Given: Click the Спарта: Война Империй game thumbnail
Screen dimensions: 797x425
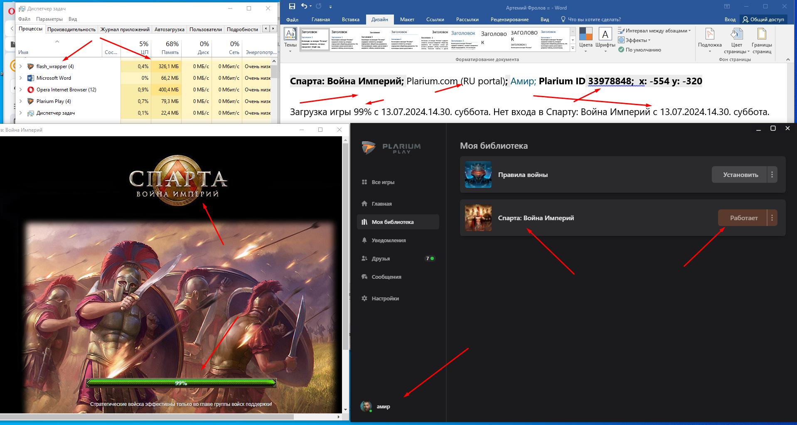Looking at the screenshot, I should pyautogui.click(x=478, y=218).
